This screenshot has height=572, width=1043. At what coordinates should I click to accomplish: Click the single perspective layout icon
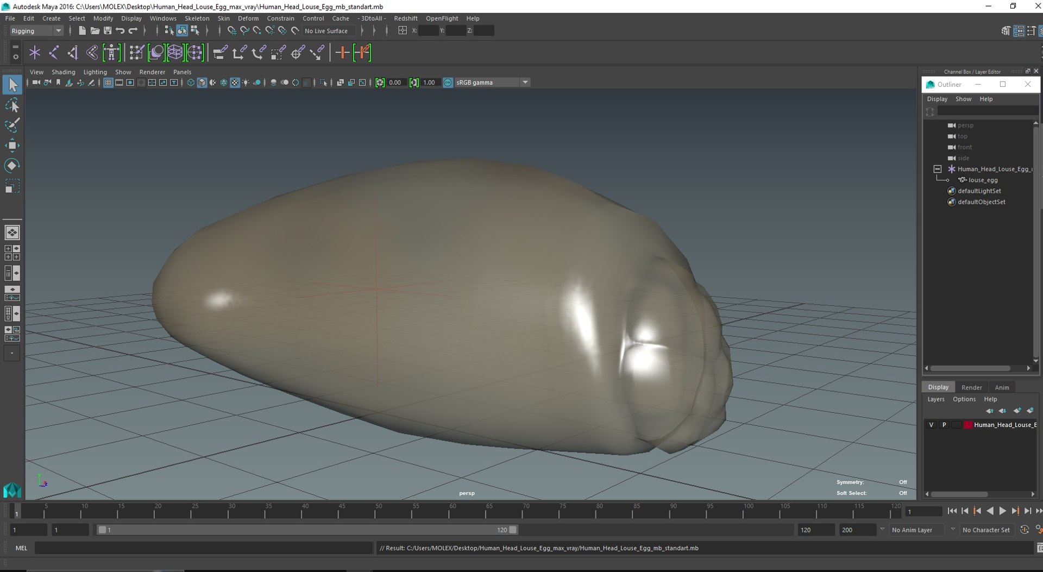point(12,232)
